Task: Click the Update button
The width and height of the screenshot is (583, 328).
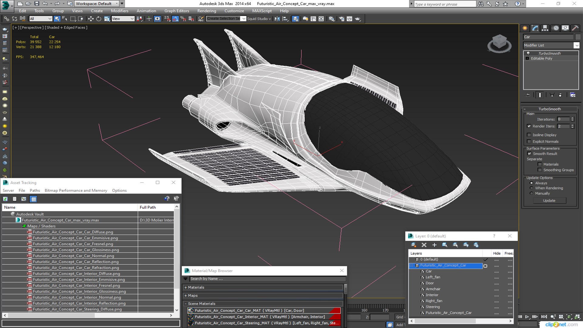Action: click(x=549, y=200)
